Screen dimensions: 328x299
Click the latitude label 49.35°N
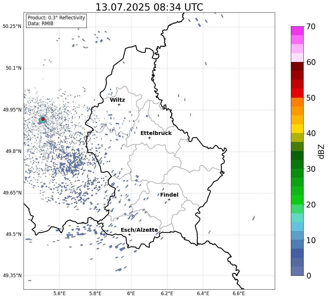coord(12,275)
